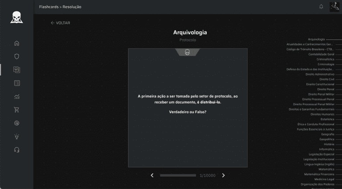Open the Home icon in sidebar

[x=17, y=43]
